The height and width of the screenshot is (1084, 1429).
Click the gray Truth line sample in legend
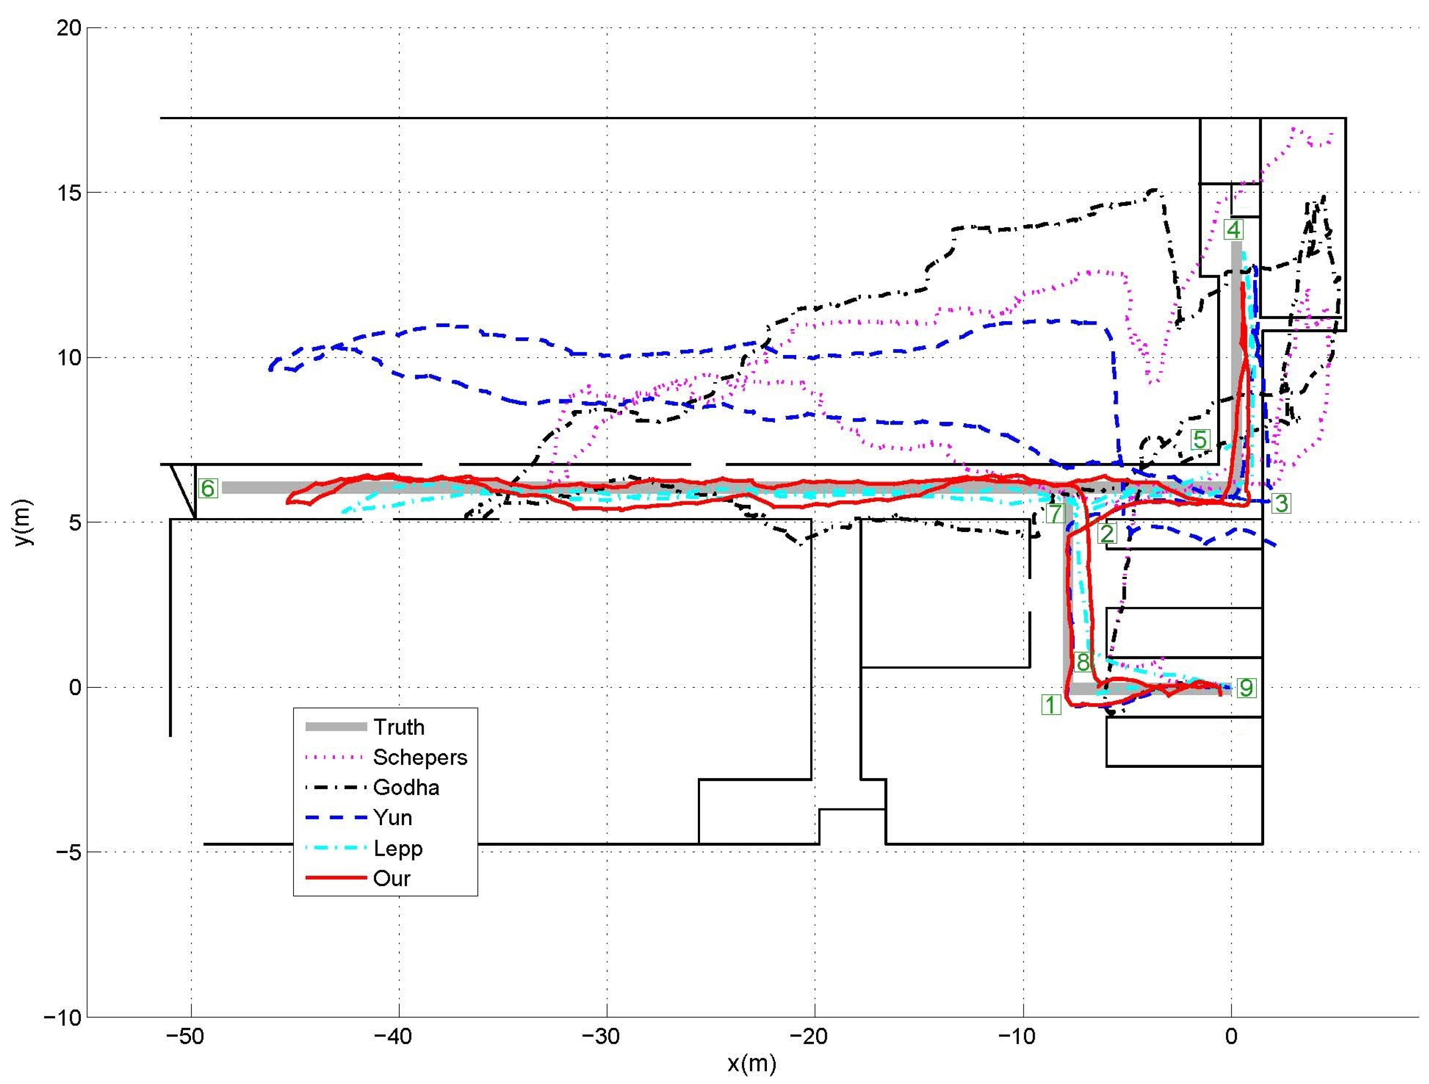click(336, 727)
